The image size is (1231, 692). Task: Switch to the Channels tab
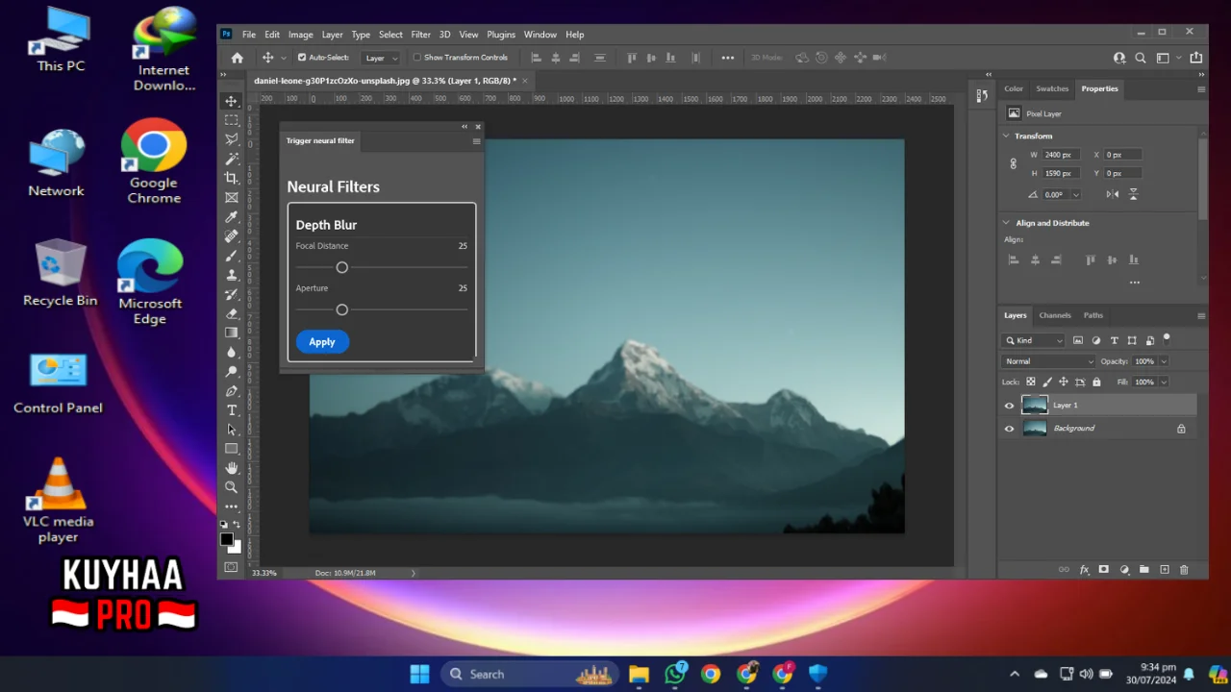(x=1055, y=315)
